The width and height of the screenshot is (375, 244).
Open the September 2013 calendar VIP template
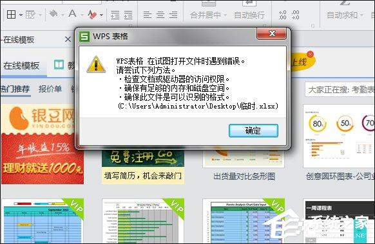(x=43, y=221)
